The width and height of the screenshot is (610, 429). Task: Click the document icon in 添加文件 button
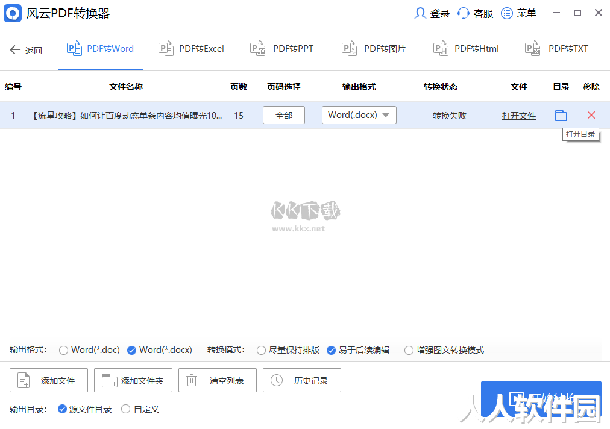(24, 380)
